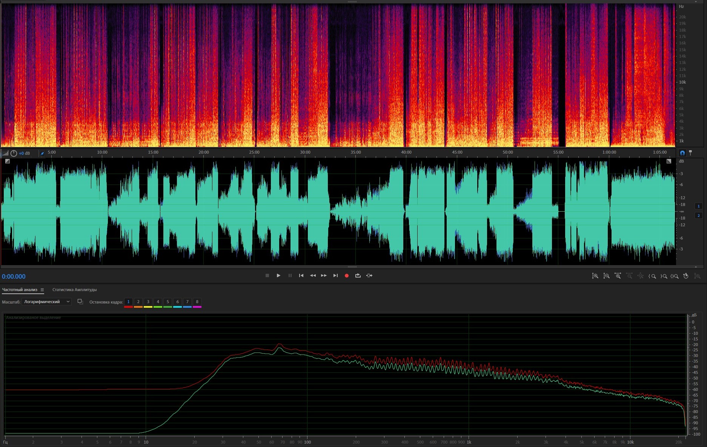
Task: Click the headphones icon on the time ruler
Action: pos(682,153)
